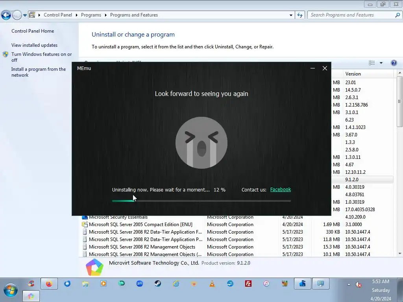Open the recent pages dropdown next to navigation arrows

pyautogui.click(x=25, y=15)
